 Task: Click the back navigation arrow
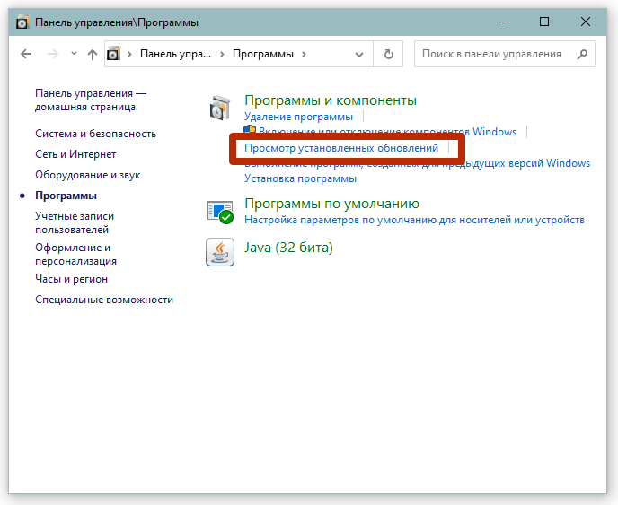pos(26,54)
